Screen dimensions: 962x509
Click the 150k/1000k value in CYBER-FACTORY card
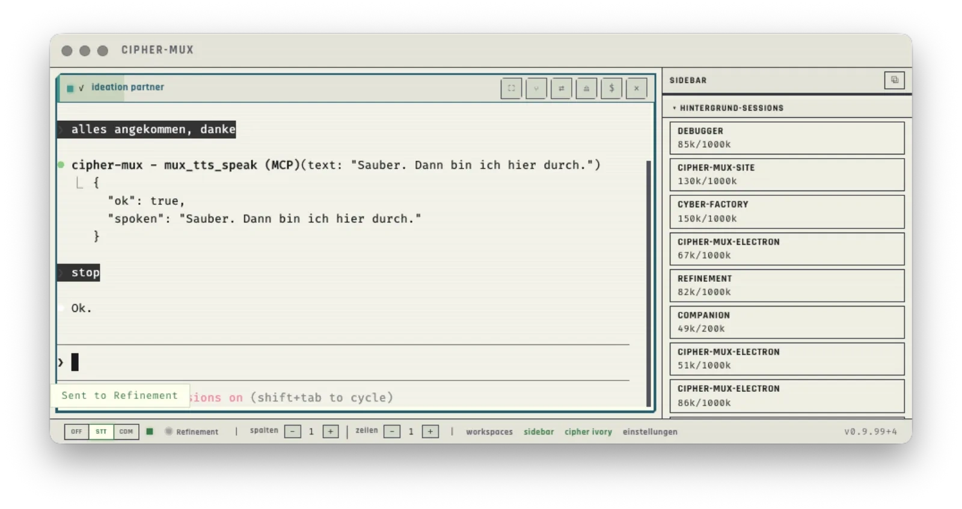[707, 219]
